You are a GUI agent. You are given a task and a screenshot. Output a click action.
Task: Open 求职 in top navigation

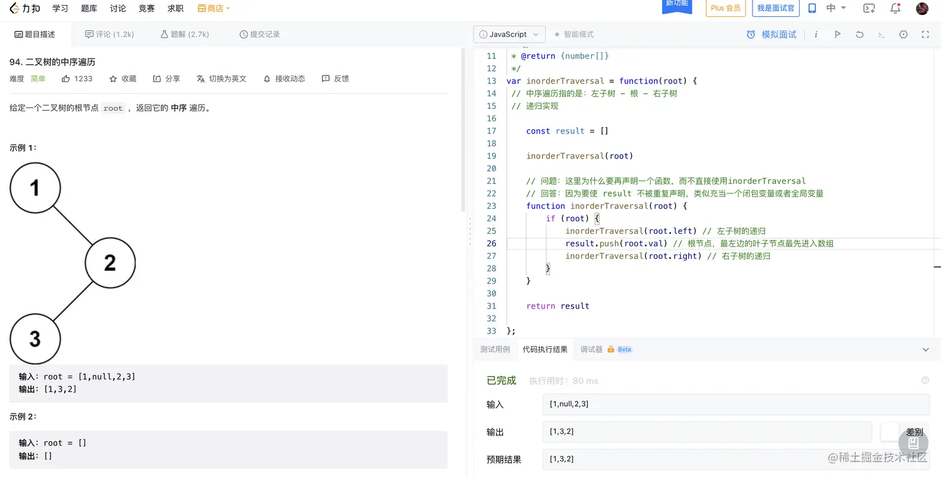176,9
